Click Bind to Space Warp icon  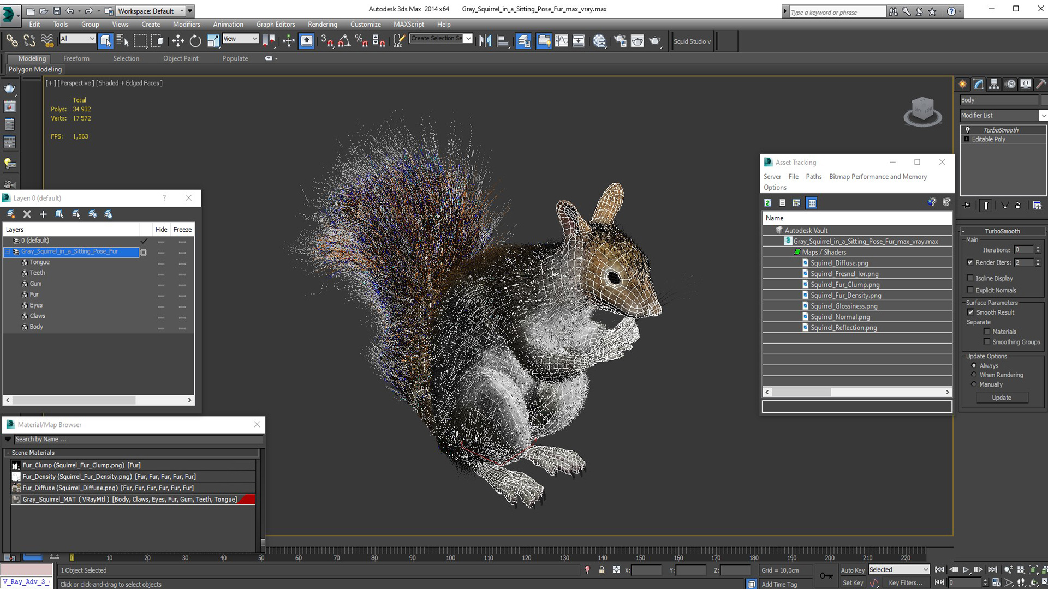(47, 41)
